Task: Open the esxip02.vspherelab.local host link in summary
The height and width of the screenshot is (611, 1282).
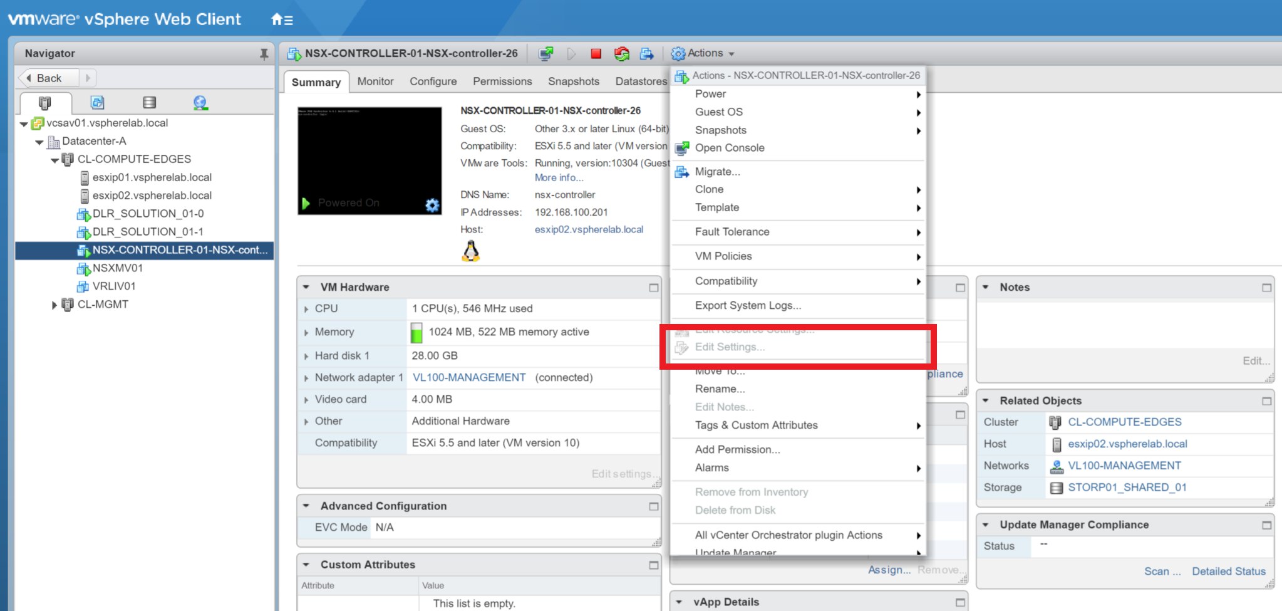Action: tap(589, 230)
